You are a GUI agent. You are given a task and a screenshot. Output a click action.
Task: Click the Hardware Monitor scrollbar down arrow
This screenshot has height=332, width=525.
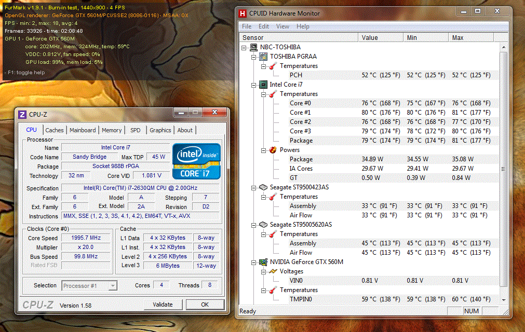[504, 300]
